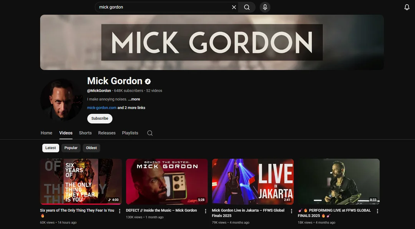Click the Behind the System thumbnail
The height and width of the screenshot is (229, 415).
click(167, 182)
